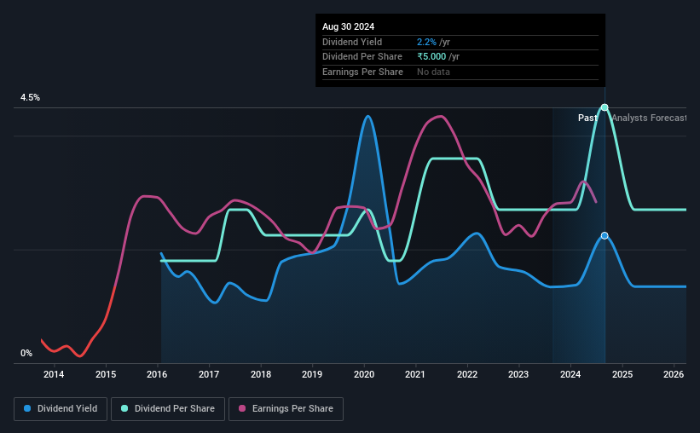Click the 2021 x-axis label
The image size is (700, 433).
(415, 374)
